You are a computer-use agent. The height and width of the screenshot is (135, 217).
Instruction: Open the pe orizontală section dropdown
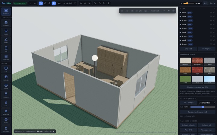pos(207,103)
